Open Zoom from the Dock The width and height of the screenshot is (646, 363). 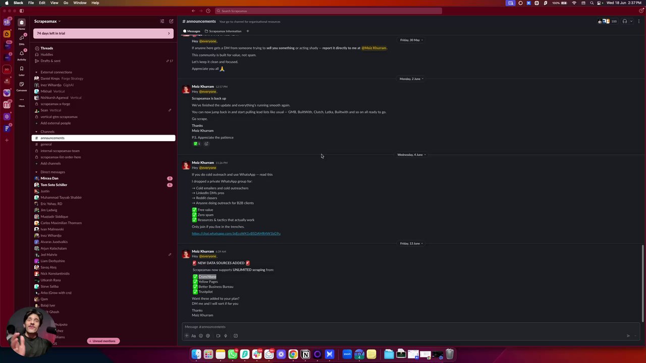click(347, 354)
